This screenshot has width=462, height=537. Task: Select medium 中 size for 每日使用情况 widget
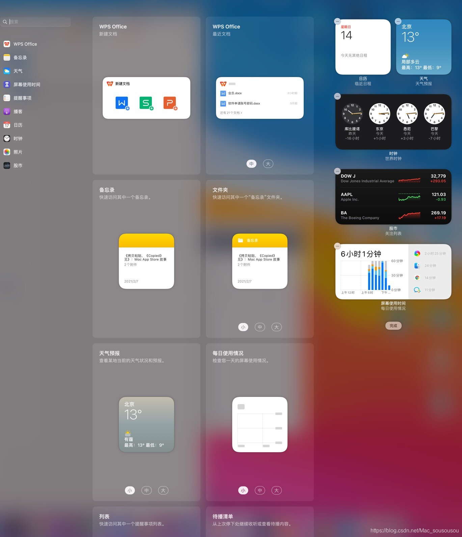point(260,490)
